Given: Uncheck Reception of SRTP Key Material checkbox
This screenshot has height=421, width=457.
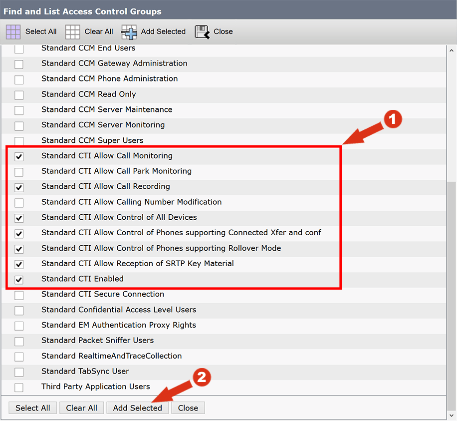Looking at the screenshot, I should [19, 264].
